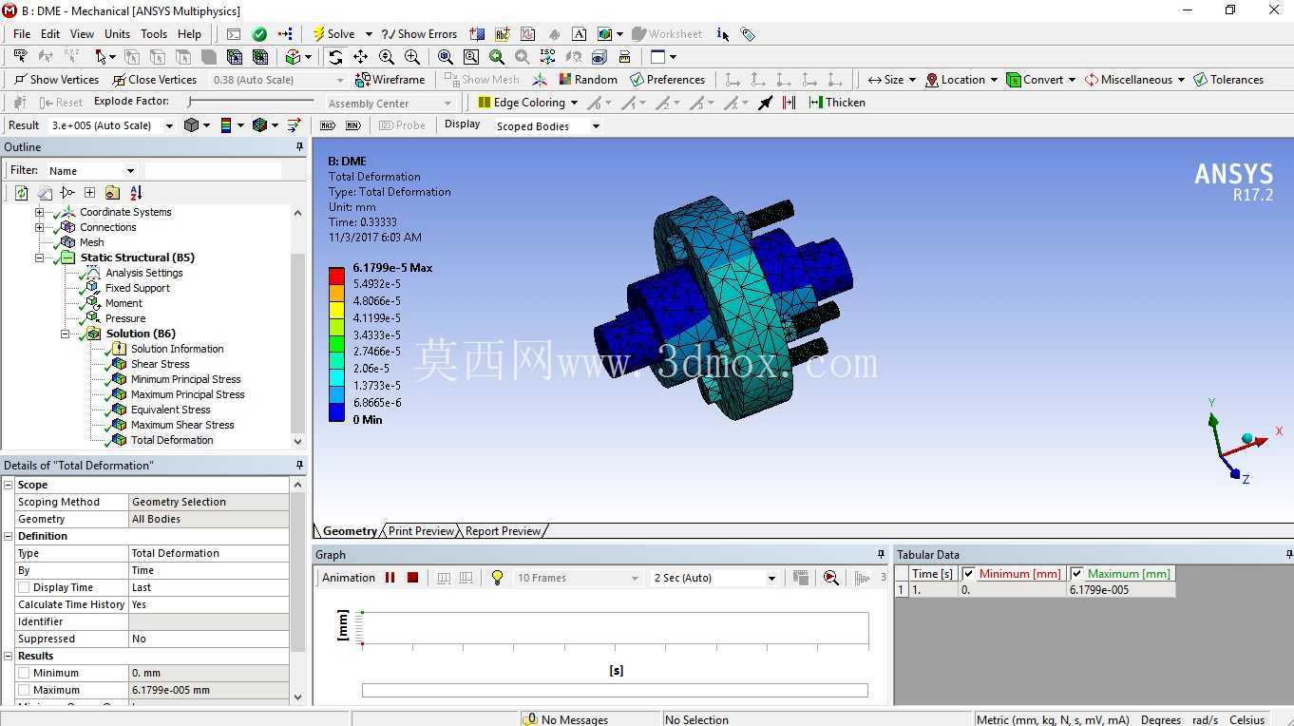
Task: Open Show Errors
Action: pyautogui.click(x=419, y=34)
